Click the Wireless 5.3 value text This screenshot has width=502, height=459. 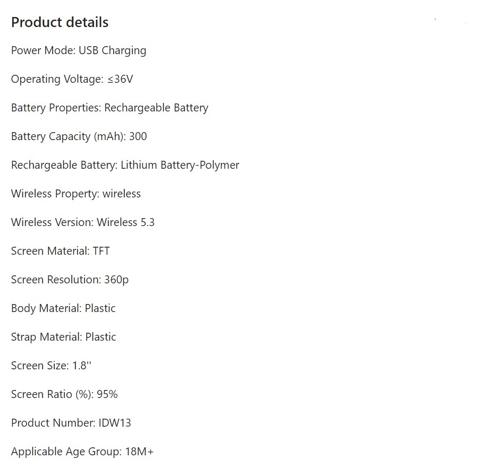(x=125, y=222)
